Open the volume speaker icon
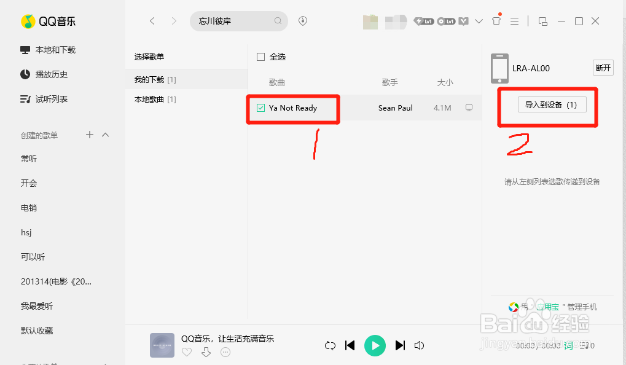Screen dimensions: 626x365 (x=419, y=345)
